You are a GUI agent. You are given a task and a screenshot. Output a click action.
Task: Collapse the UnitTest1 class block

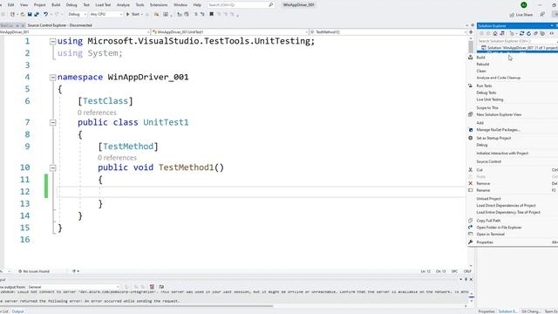click(x=52, y=122)
